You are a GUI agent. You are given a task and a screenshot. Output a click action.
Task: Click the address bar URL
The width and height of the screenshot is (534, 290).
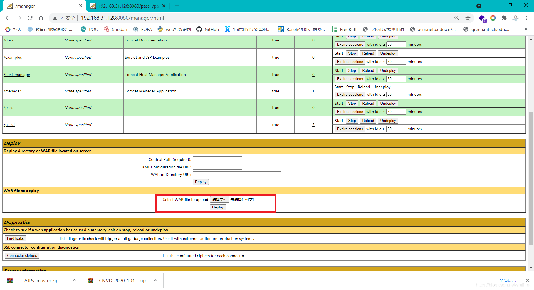[x=122, y=18]
